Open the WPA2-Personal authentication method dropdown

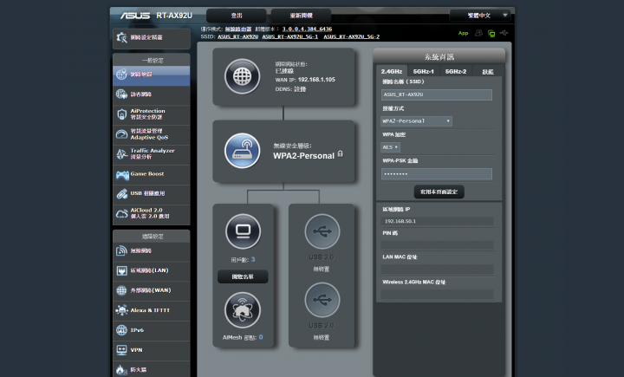(416, 121)
